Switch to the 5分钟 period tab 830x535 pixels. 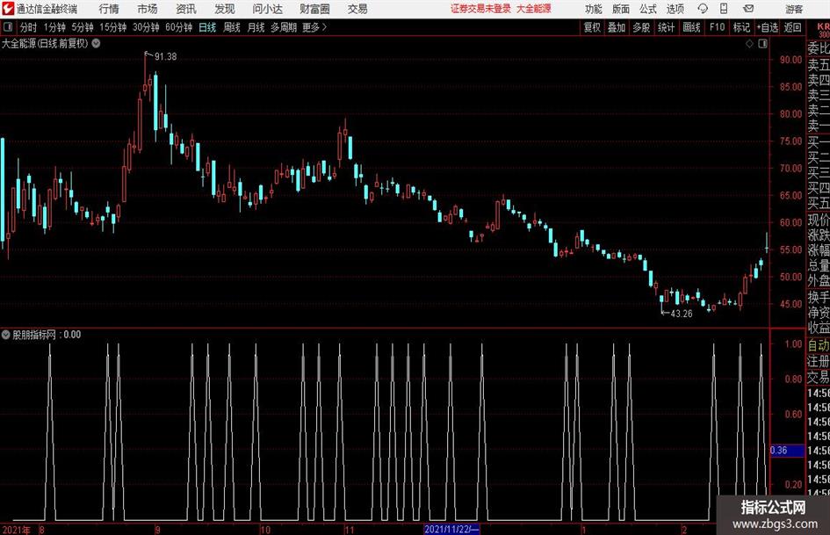pyautogui.click(x=83, y=27)
